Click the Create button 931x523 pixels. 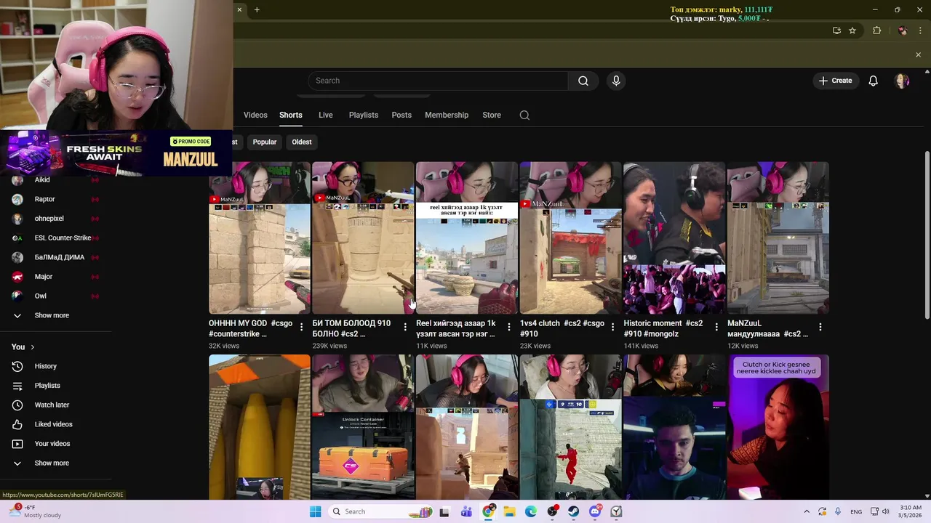(835, 81)
